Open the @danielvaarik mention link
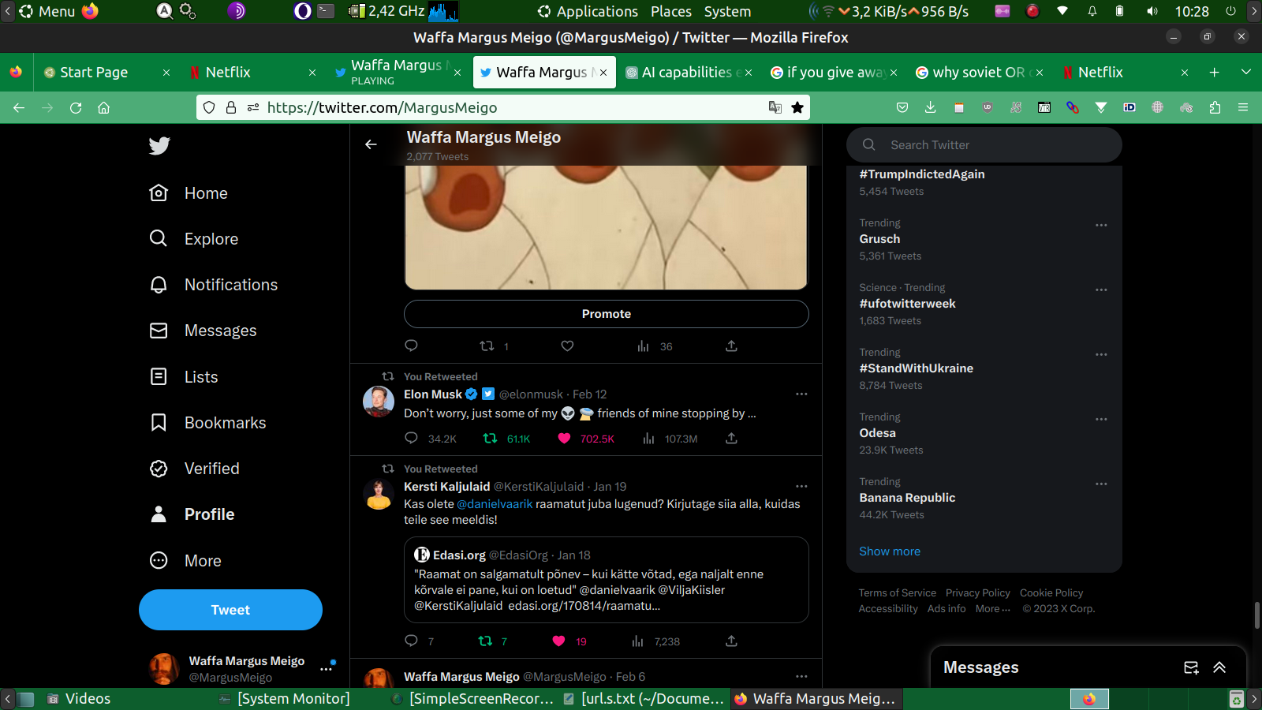Screen dimensions: 1262x710 [x=495, y=504]
